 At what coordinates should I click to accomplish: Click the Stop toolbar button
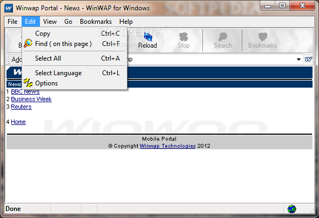point(184,41)
